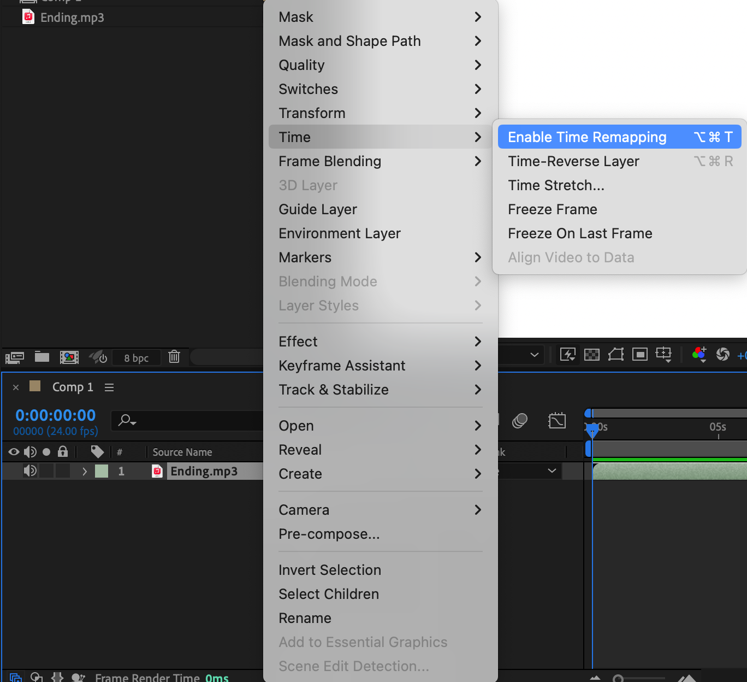
Task: Open the Comp 1 panel menu
Action: (109, 387)
